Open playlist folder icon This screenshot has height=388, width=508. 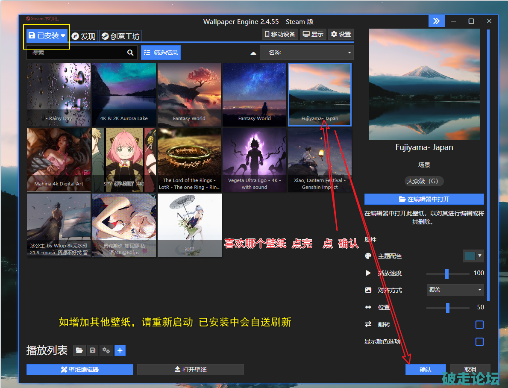[79, 350]
